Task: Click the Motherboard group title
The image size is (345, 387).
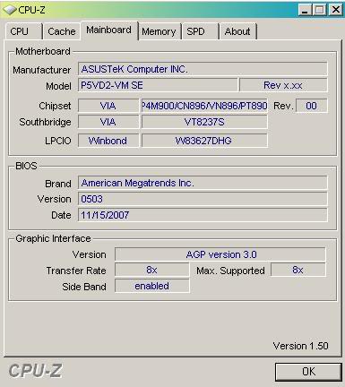Action: pos(43,51)
